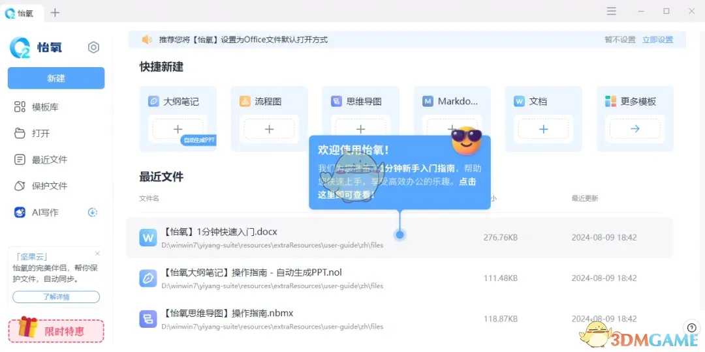Screen dimensions: 705x352
Task: Click the Markdown M icon
Action: point(428,102)
